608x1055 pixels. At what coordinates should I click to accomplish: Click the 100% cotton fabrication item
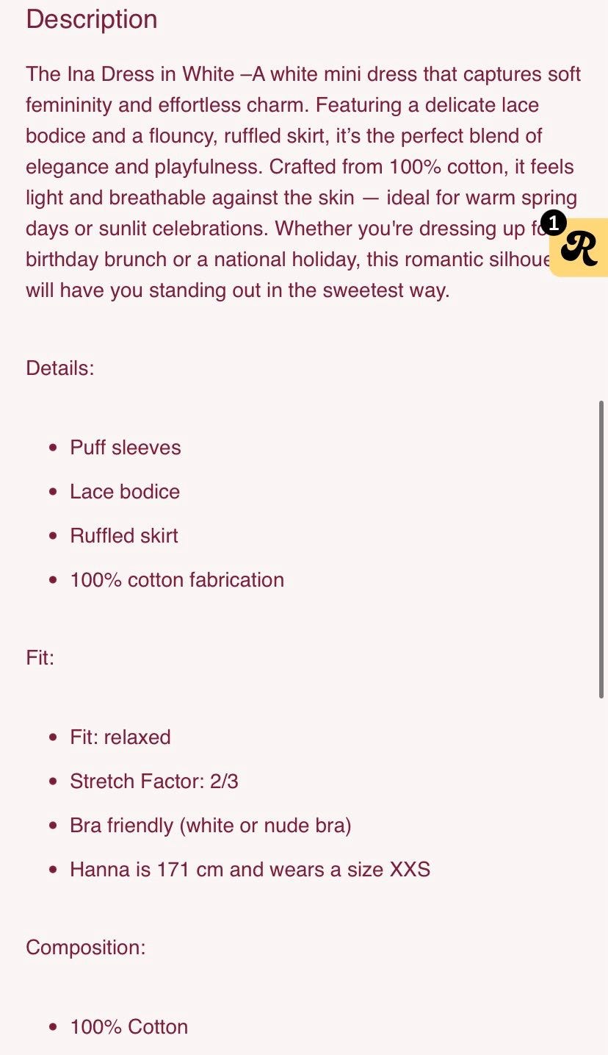[x=177, y=579]
